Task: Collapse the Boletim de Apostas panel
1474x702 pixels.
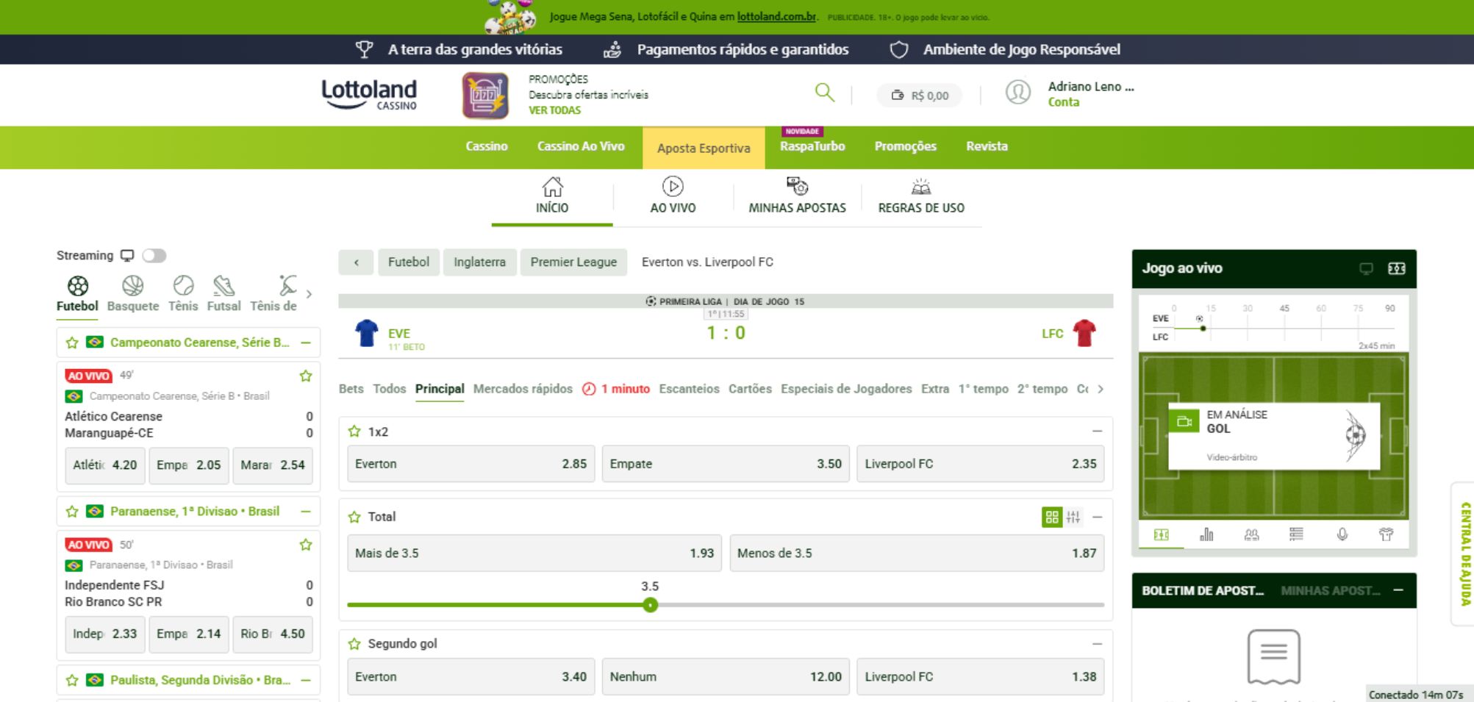Action: (x=1398, y=590)
